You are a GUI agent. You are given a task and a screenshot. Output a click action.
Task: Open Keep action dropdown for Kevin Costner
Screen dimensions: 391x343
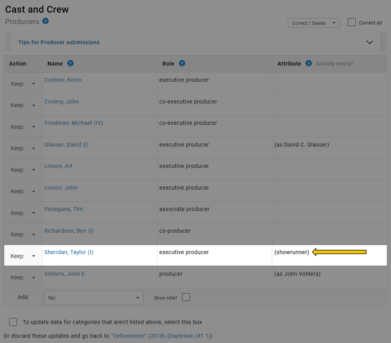point(23,84)
